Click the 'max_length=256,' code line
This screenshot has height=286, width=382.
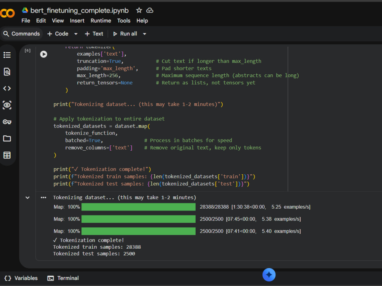tap(99, 76)
